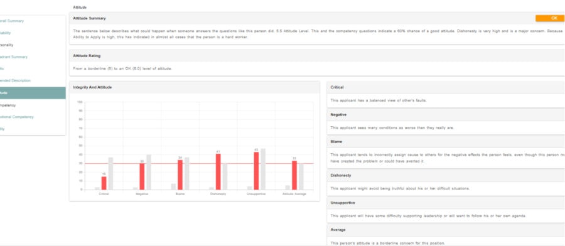Click the red Unsupportive bar labeled 43
565x246 pixels.
[256, 171]
